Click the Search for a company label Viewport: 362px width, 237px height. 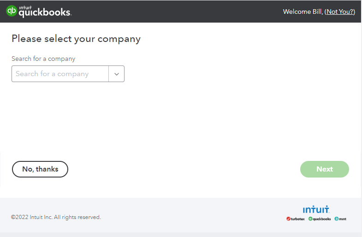[x=43, y=59]
